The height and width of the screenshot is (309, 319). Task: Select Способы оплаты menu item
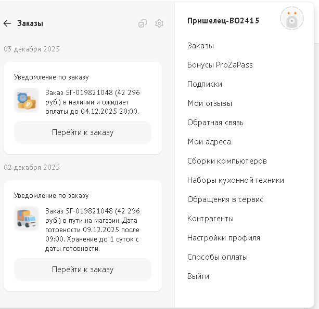[217, 257]
